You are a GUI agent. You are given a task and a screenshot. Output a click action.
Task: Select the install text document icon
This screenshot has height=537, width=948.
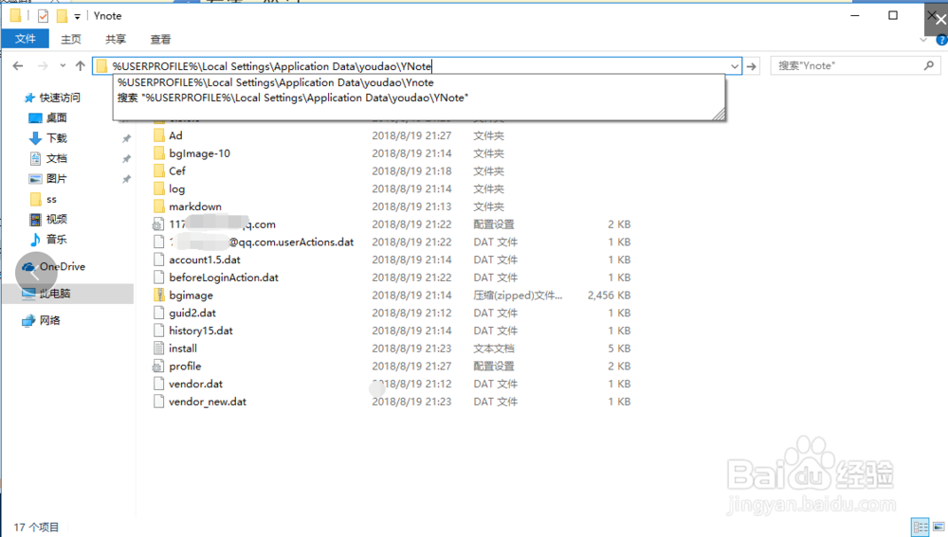pyautogui.click(x=158, y=349)
